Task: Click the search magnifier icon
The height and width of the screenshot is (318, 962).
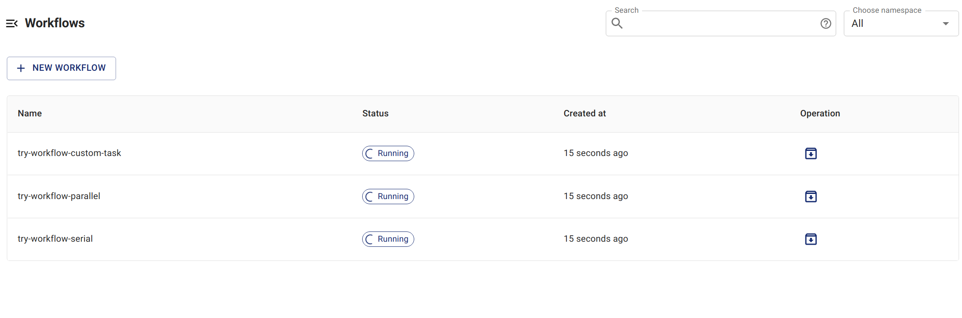Action: (x=617, y=23)
